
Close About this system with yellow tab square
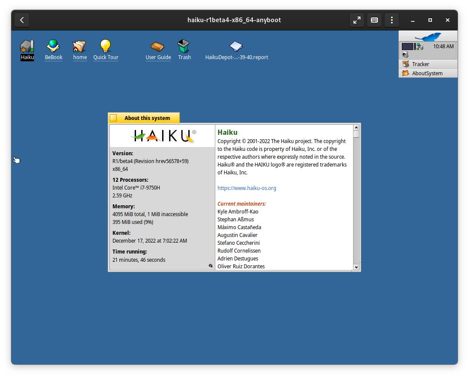113,118
